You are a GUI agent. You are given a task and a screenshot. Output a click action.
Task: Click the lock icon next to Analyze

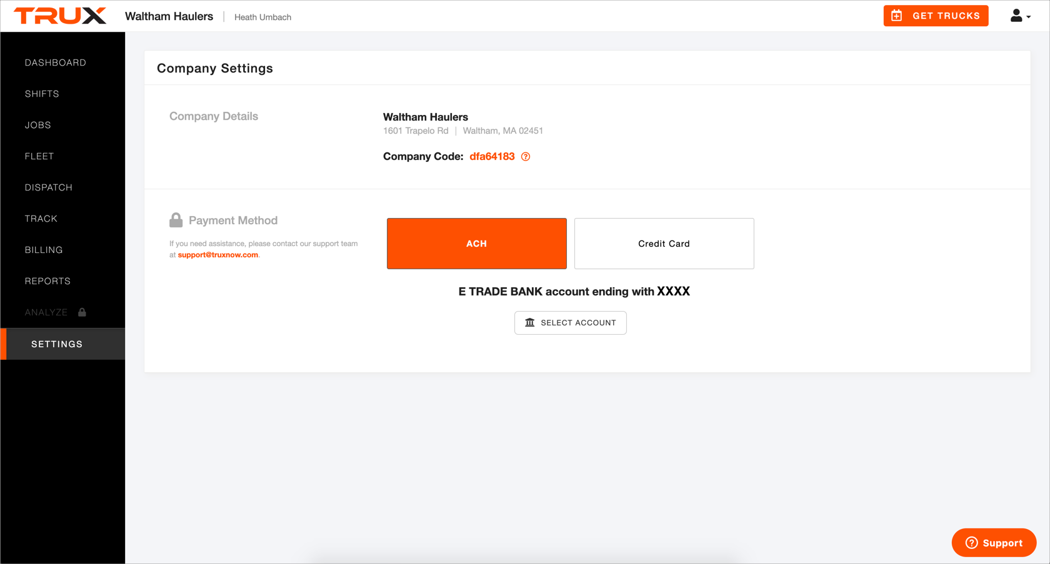82,312
